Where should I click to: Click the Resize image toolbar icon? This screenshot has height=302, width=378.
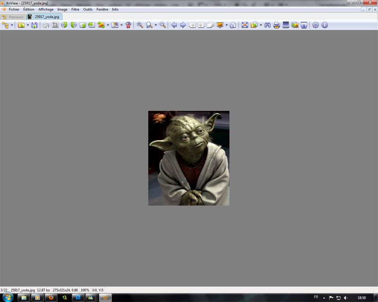pyautogui.click(x=101, y=25)
